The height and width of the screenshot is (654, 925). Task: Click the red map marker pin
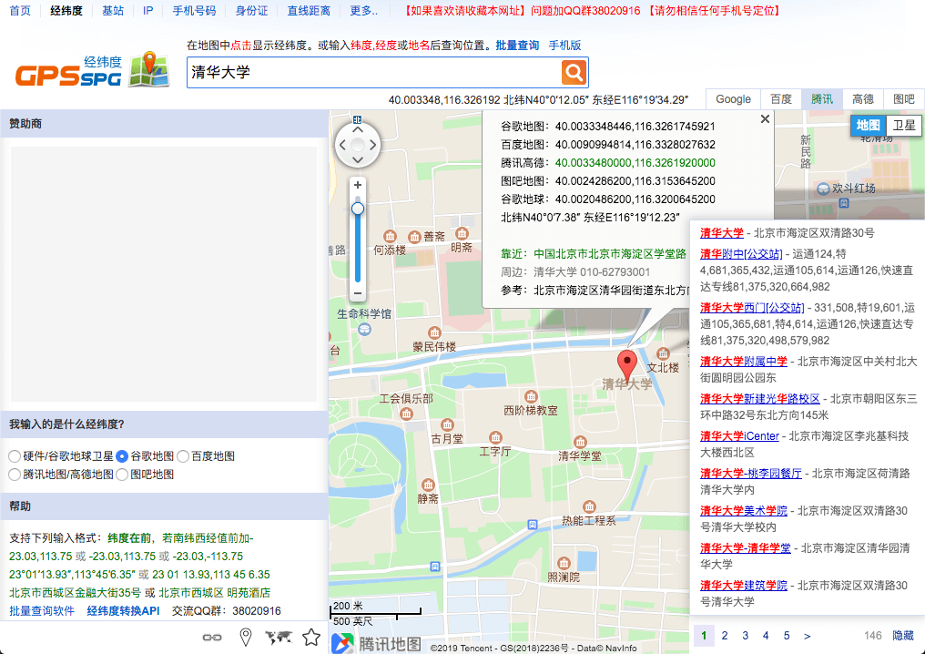tap(627, 365)
